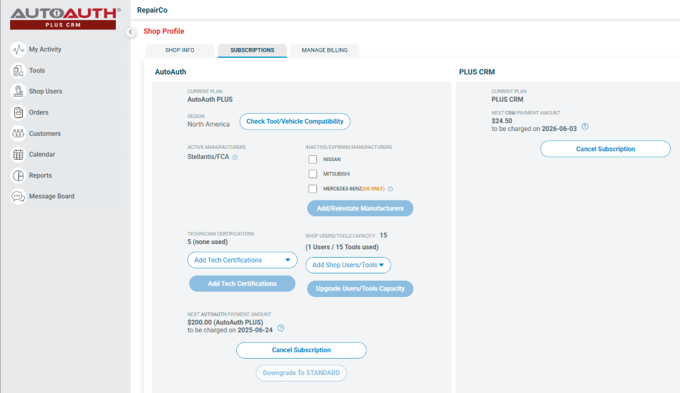The image size is (680, 393).
Task: Expand the Add Tech Certifications dropdown
Action: [243, 261]
